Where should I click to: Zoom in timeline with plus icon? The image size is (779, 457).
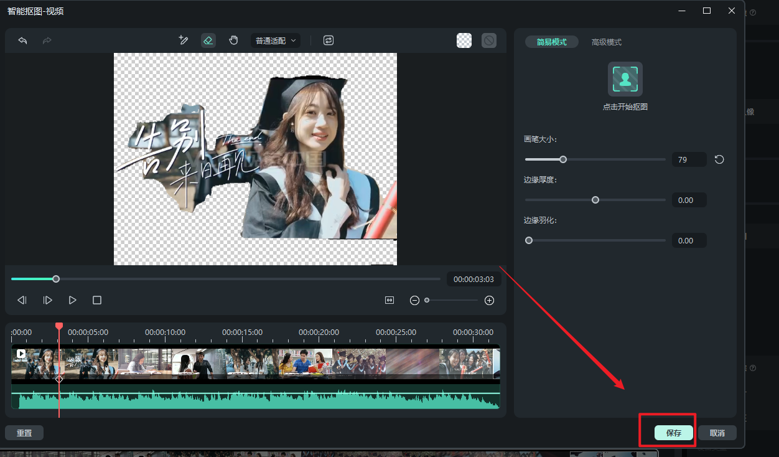[x=489, y=300]
